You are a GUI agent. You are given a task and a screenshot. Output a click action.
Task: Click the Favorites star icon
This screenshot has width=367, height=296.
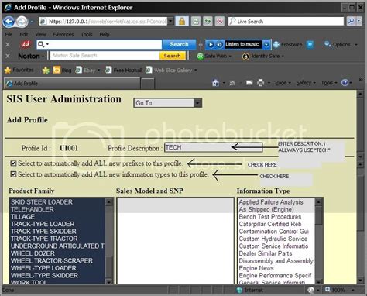8,70
